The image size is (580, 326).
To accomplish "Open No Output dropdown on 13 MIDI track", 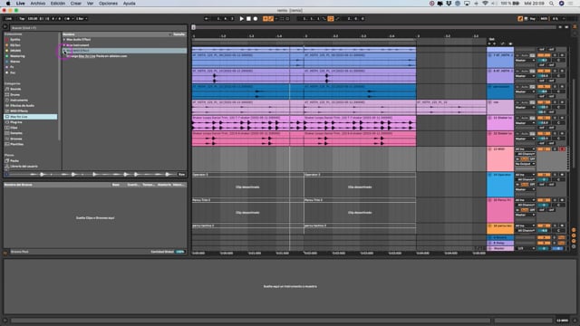I will pyautogui.click(x=526, y=164).
